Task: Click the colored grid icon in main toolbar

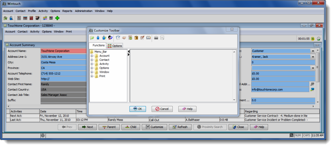Action: pos(51,18)
